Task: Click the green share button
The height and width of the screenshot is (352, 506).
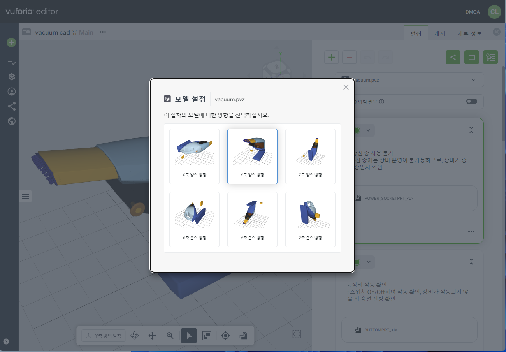Action: point(453,57)
